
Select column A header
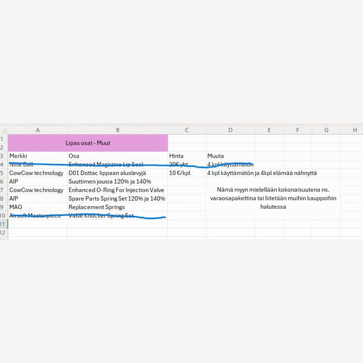click(x=38, y=130)
